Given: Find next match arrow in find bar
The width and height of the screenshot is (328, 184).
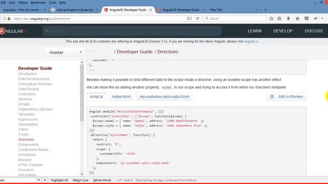Looking at the screenshot, I should pyautogui.click(x=45, y=180).
